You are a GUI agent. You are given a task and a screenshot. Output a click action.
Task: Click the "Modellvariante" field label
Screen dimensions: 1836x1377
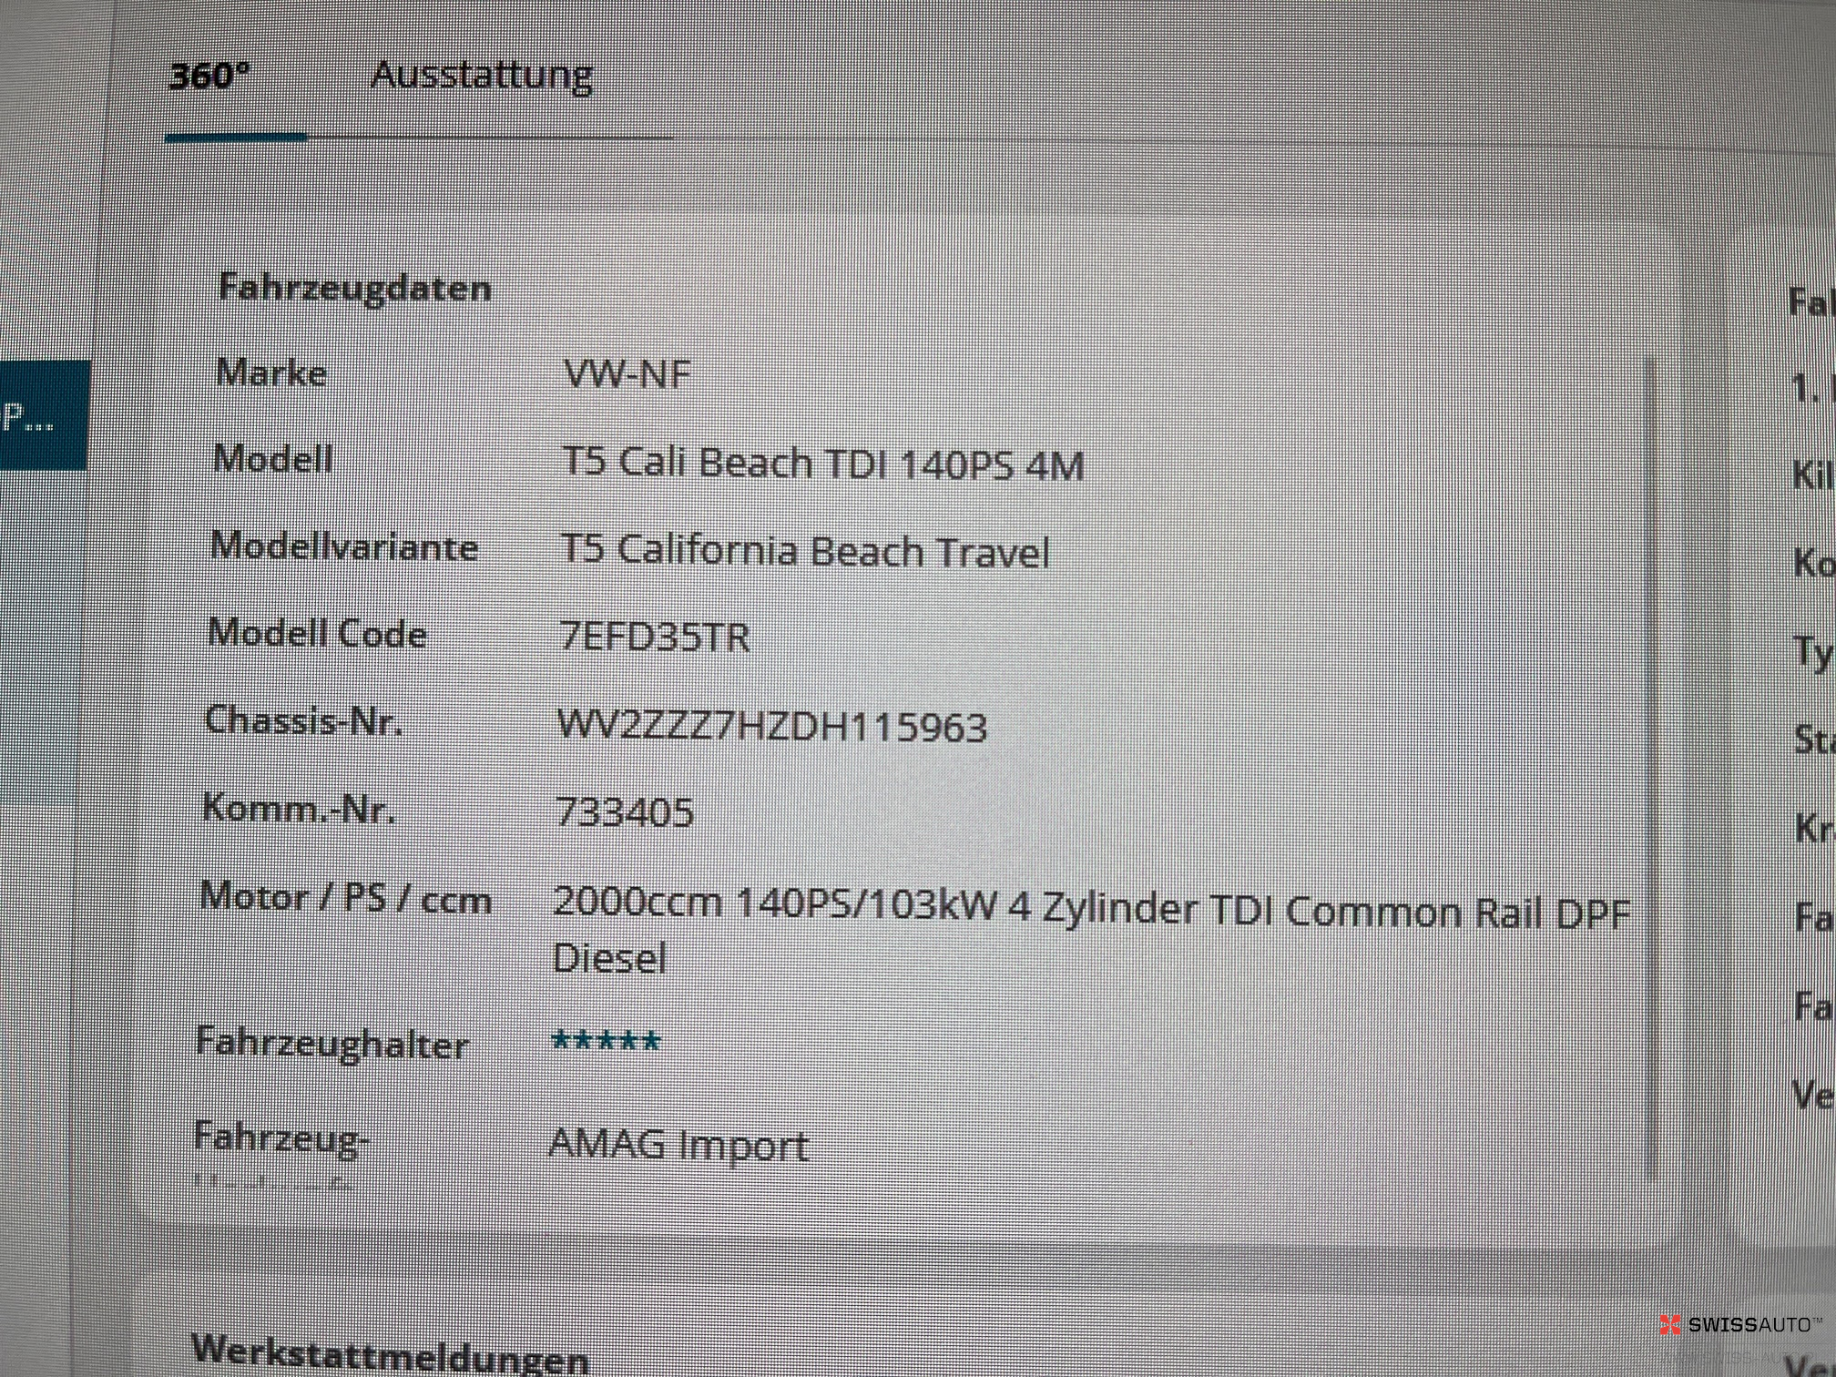[x=344, y=546]
